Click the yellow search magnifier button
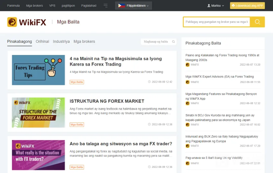The image size is (273, 173). (257, 22)
